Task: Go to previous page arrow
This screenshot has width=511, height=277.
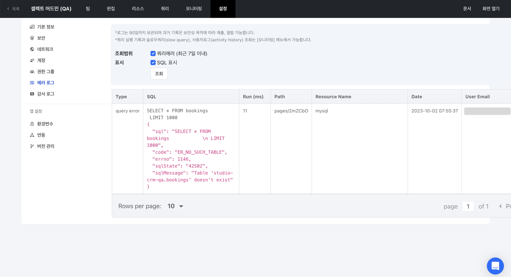Action: [500, 206]
